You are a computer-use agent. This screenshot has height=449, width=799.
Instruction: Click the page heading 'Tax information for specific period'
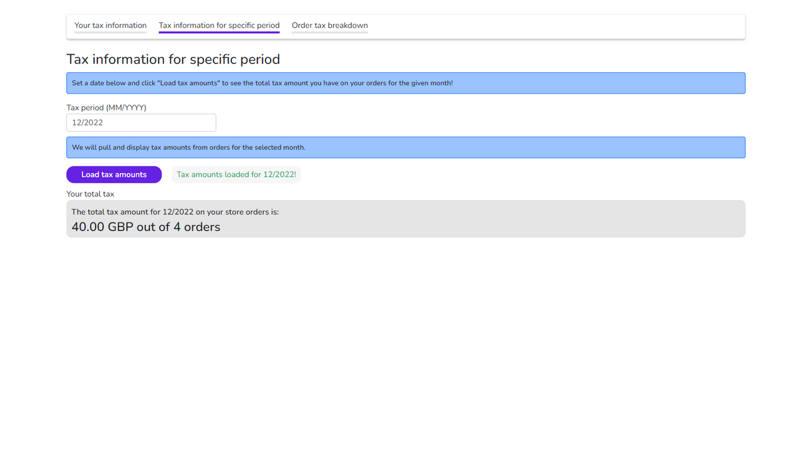(174, 59)
